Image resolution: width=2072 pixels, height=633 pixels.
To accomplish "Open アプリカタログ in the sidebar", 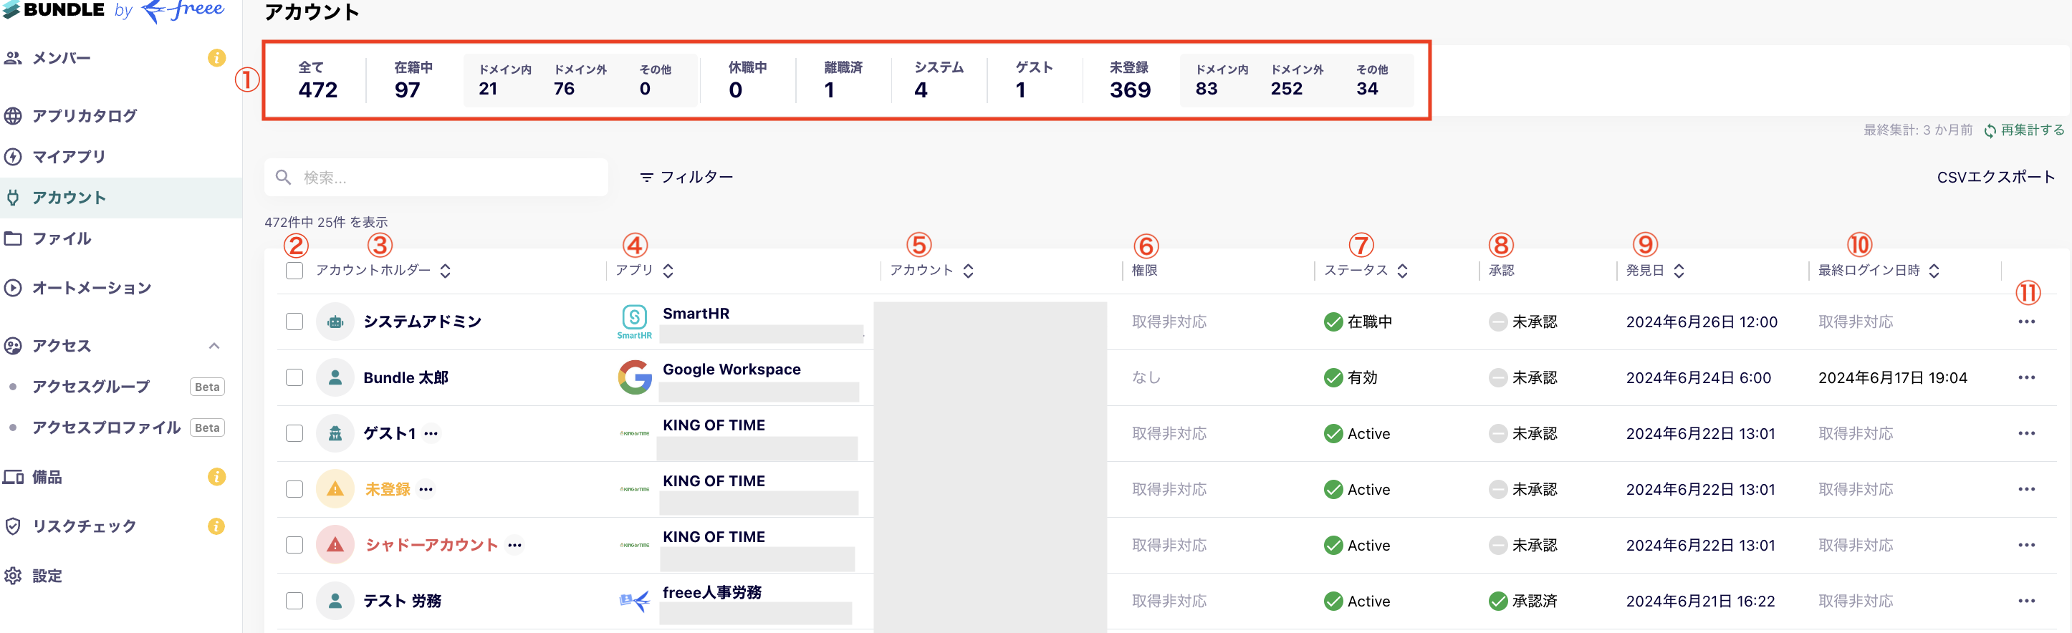I will 85,116.
